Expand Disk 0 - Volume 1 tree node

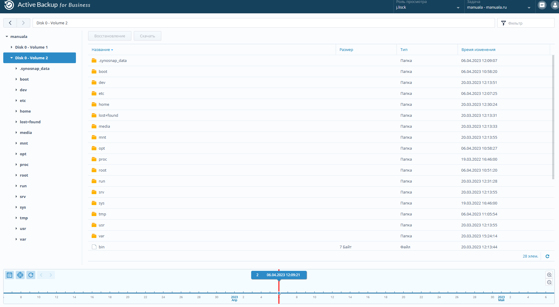12,47
